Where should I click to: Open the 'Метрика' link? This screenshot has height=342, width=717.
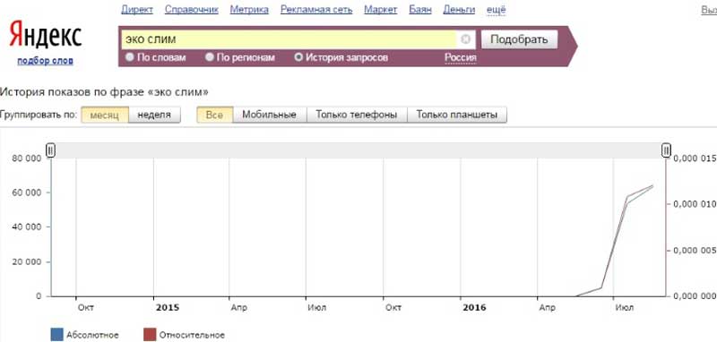pyautogui.click(x=249, y=10)
